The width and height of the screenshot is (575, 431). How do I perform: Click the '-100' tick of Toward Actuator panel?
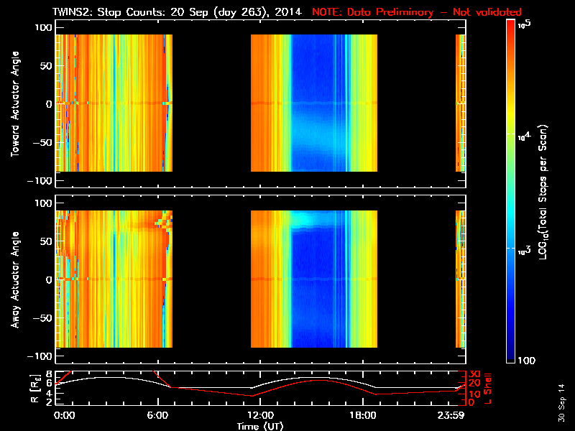[x=40, y=181]
